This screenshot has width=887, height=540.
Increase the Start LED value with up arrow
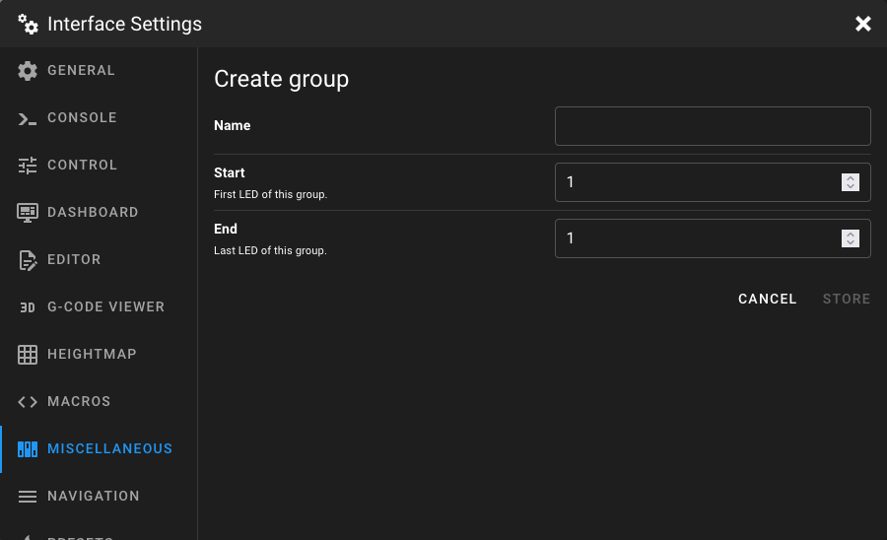coord(851,178)
